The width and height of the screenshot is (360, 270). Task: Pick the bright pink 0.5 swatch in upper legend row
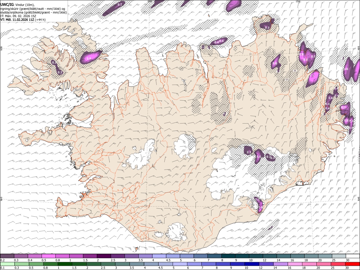point(48,256)
